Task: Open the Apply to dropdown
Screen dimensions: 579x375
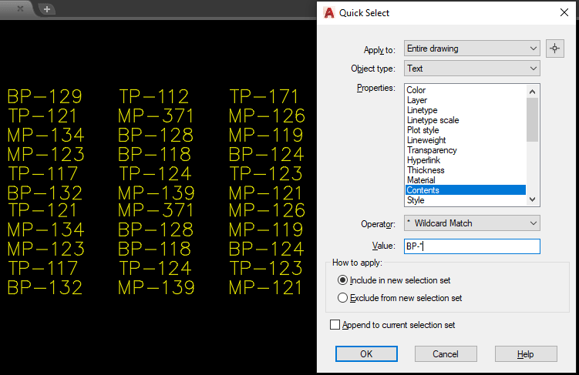Action: click(x=472, y=49)
